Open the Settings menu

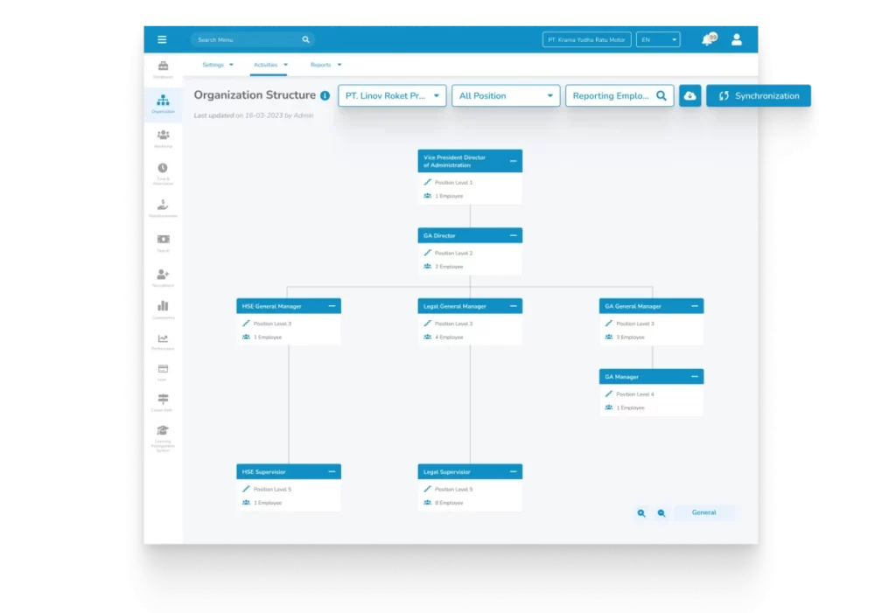coord(218,65)
